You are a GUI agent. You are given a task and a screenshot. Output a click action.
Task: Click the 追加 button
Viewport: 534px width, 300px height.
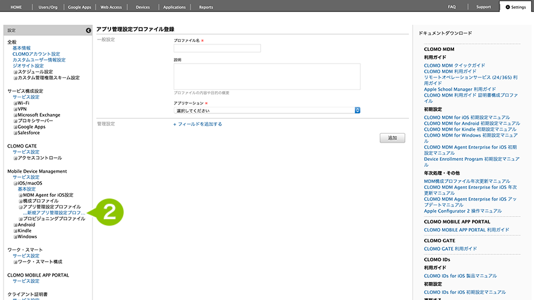(x=392, y=138)
